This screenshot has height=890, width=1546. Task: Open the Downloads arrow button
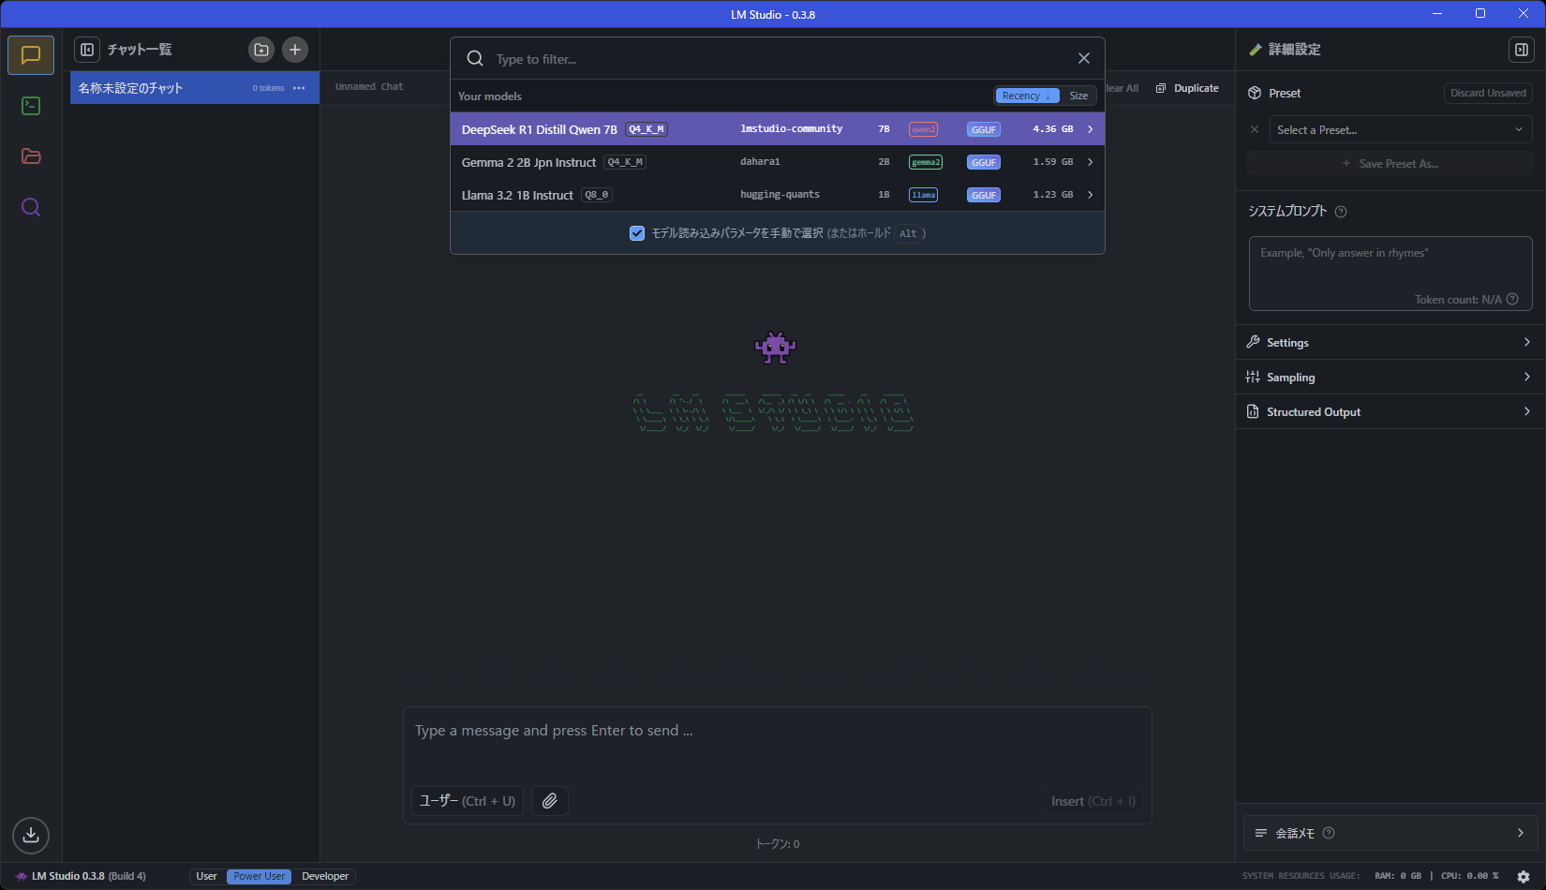pos(31,835)
